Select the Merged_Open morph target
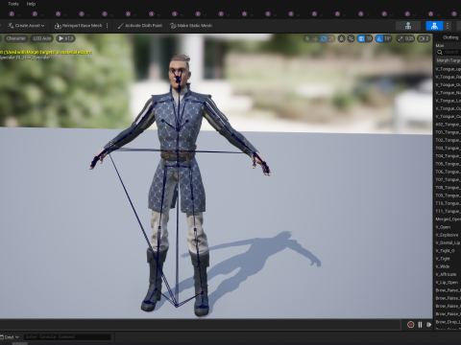 tap(448, 219)
